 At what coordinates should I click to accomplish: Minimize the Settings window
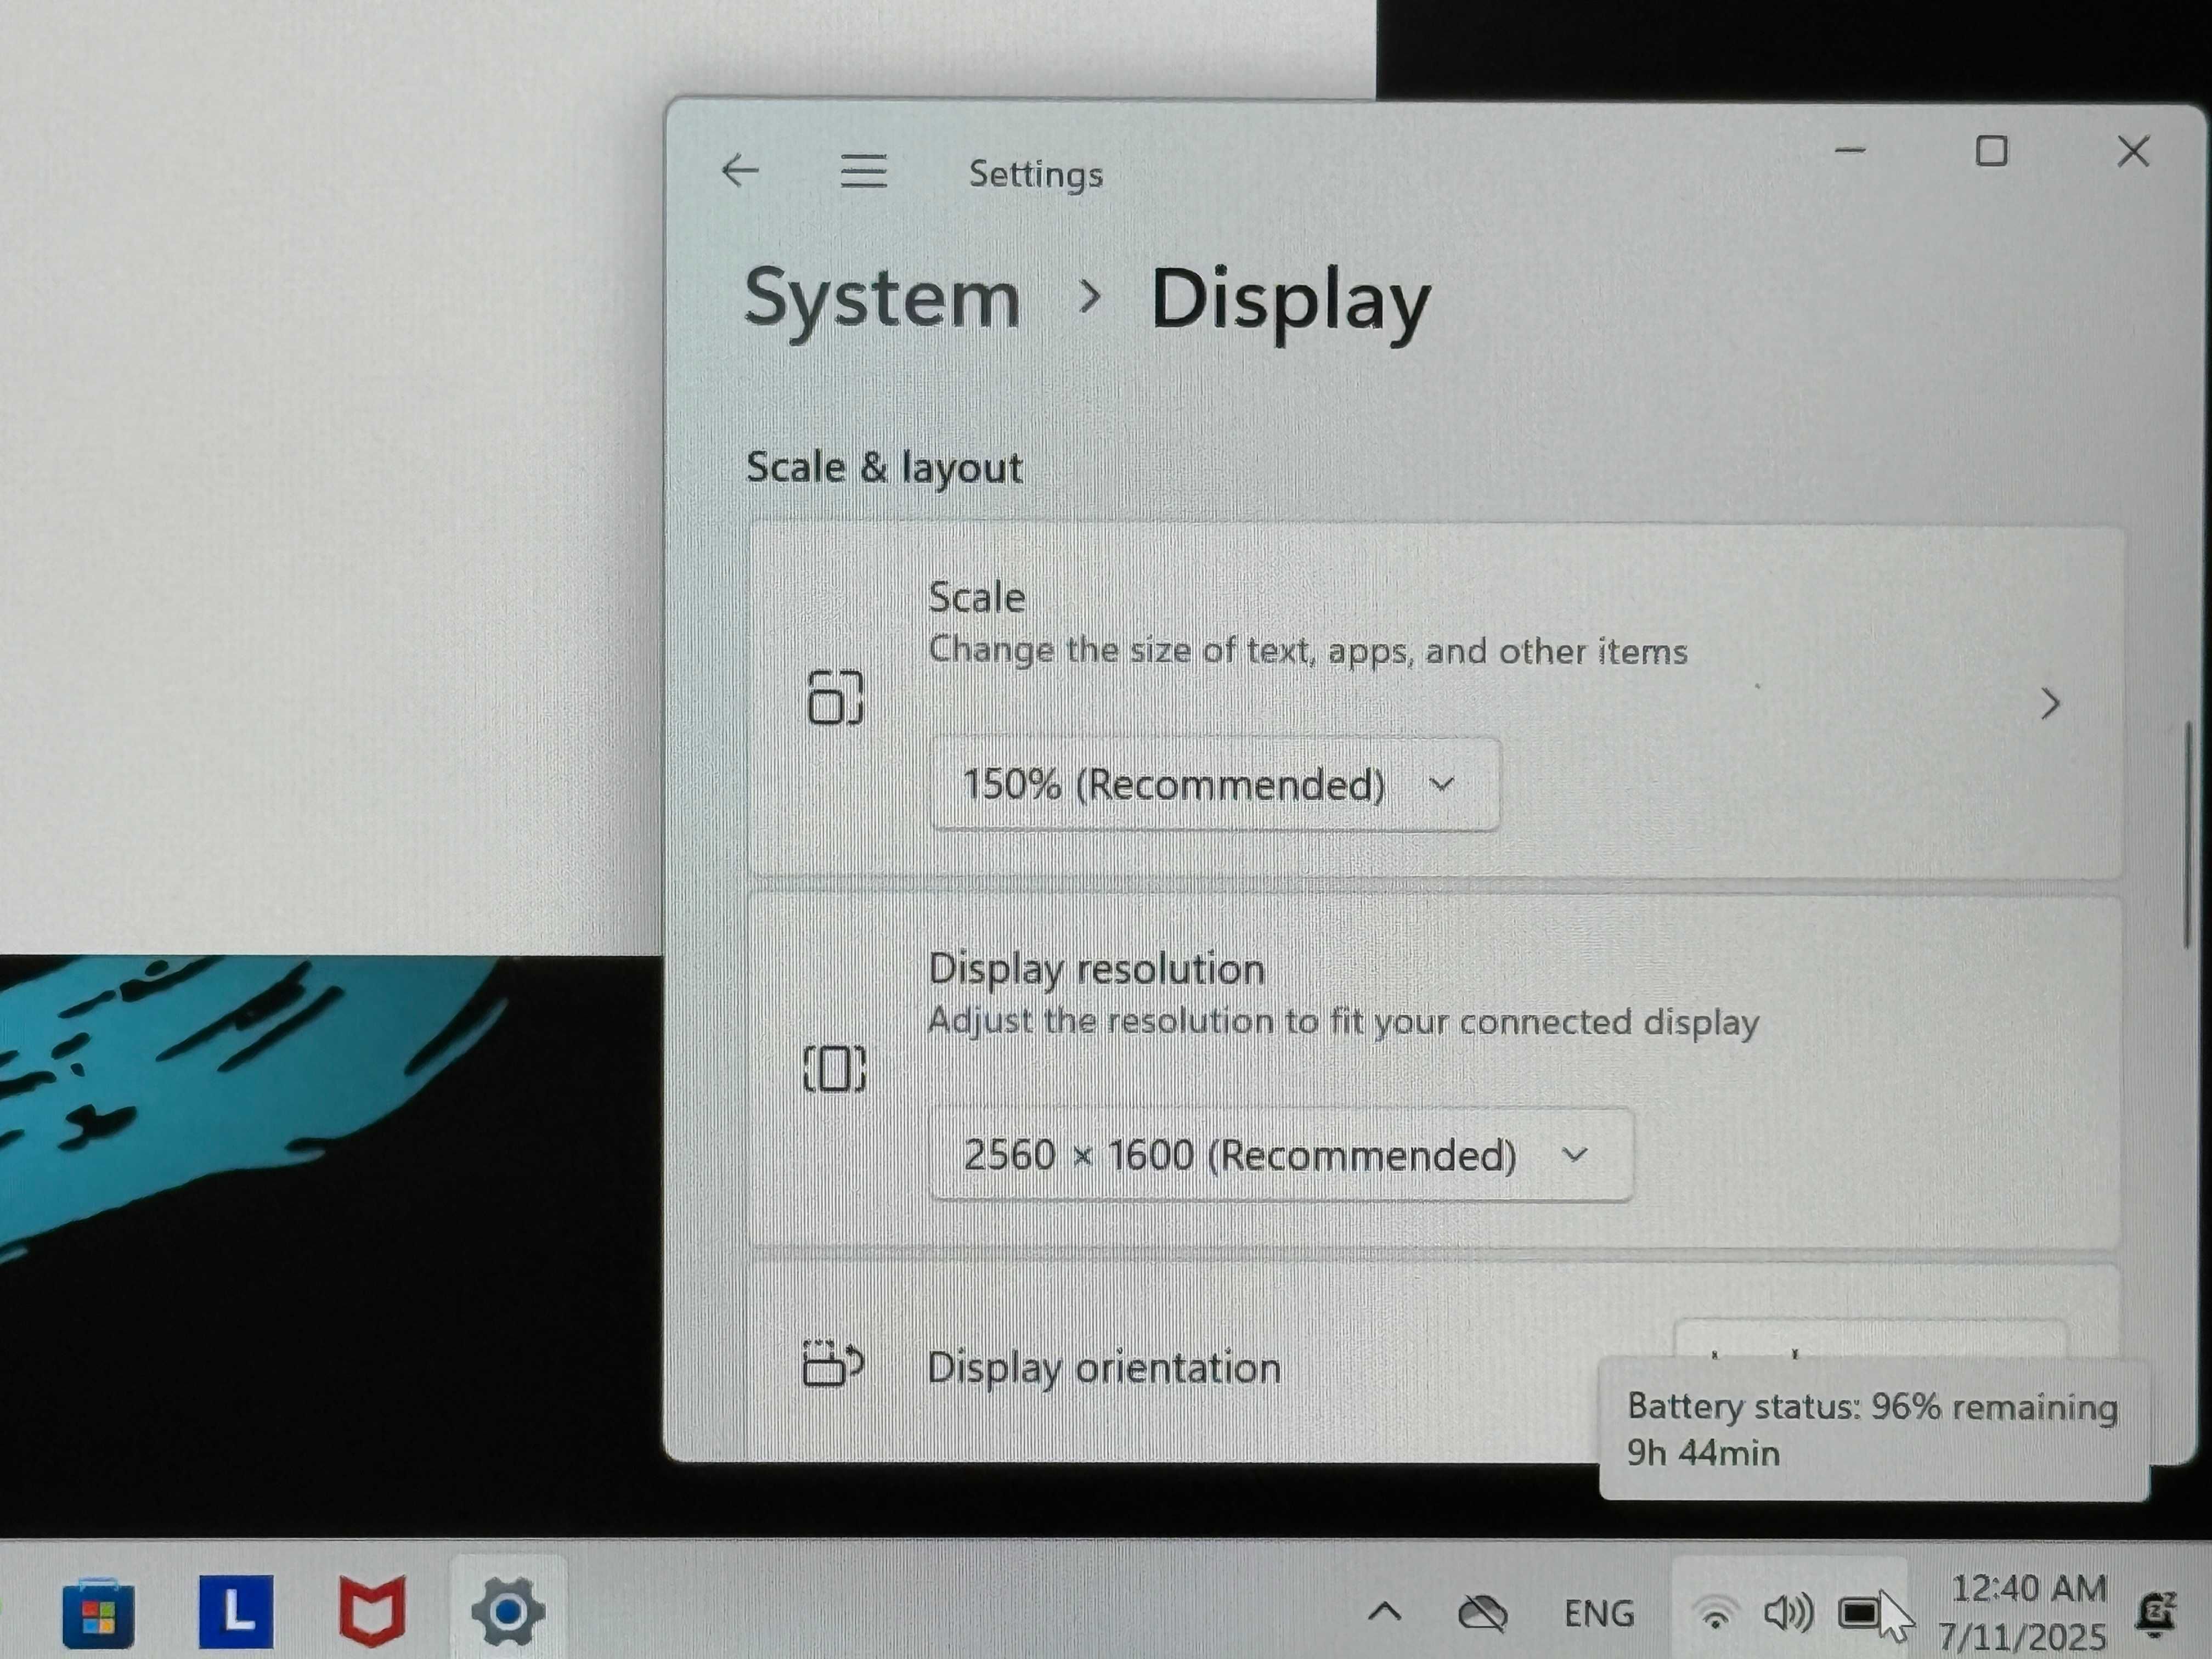pos(1850,151)
